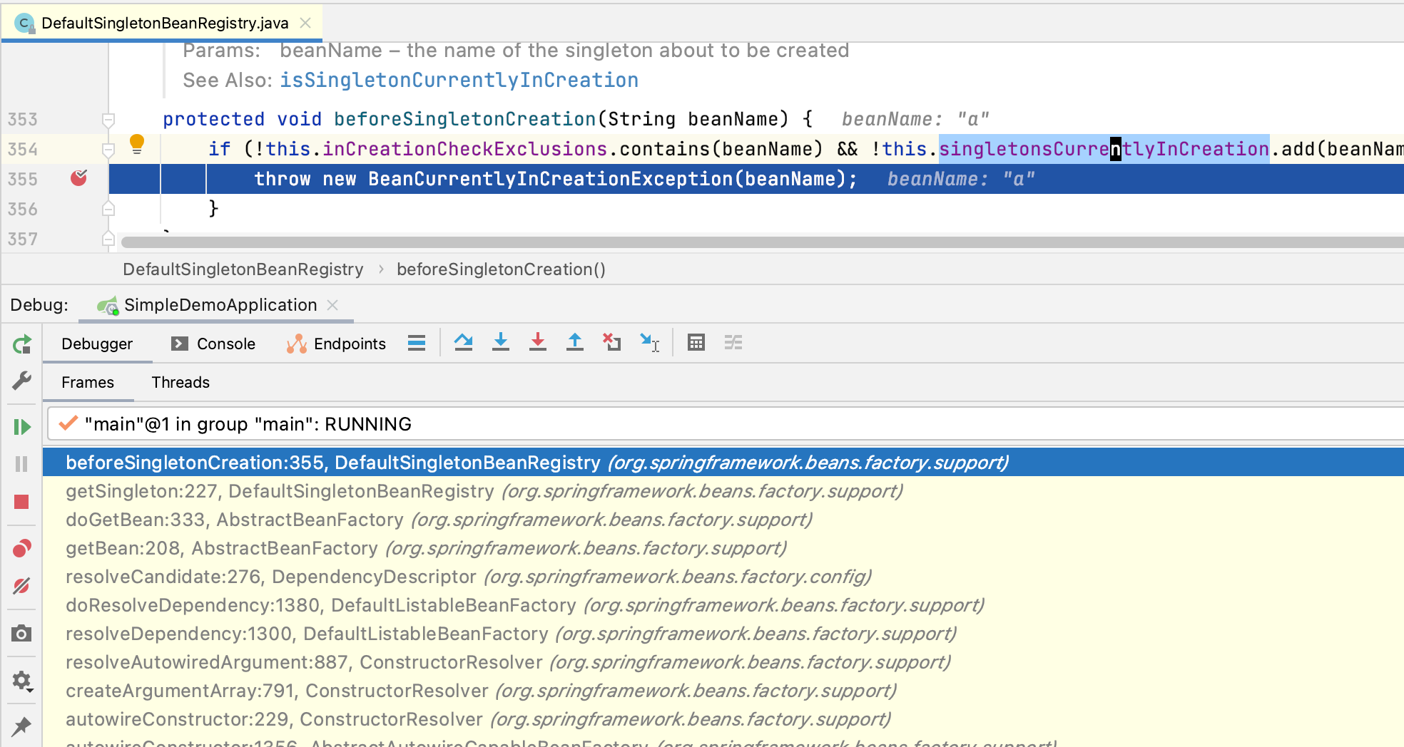Click inCreationCheckExclusions on line 354

465,149
